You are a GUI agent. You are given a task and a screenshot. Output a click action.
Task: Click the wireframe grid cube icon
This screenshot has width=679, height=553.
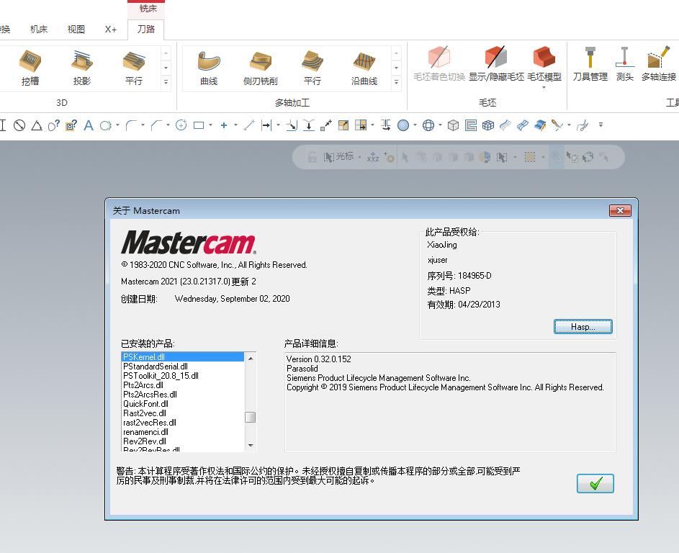pyautogui.click(x=488, y=125)
